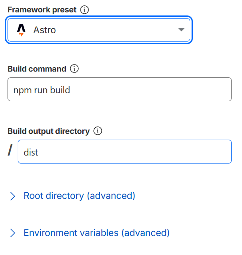This screenshot has height=255, width=242.
Task: Click the Framework preset label text
Action: (x=42, y=10)
